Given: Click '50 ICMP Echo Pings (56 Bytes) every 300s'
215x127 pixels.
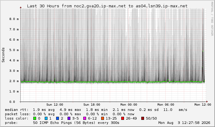Looking at the screenshot, I should (x=76, y=123).
